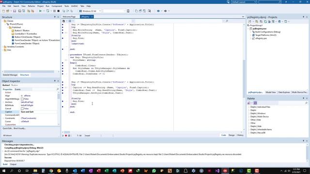Open Chrome from the Windows taskbar

[x=51, y=171]
